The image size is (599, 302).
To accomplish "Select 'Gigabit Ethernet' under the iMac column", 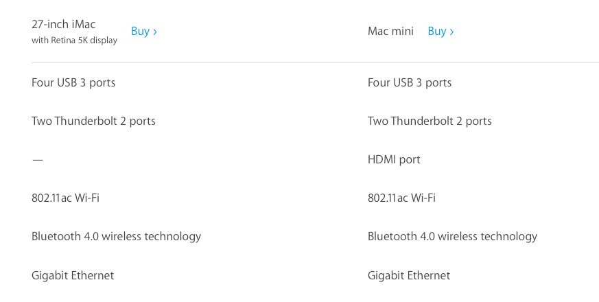I will click(x=73, y=276).
